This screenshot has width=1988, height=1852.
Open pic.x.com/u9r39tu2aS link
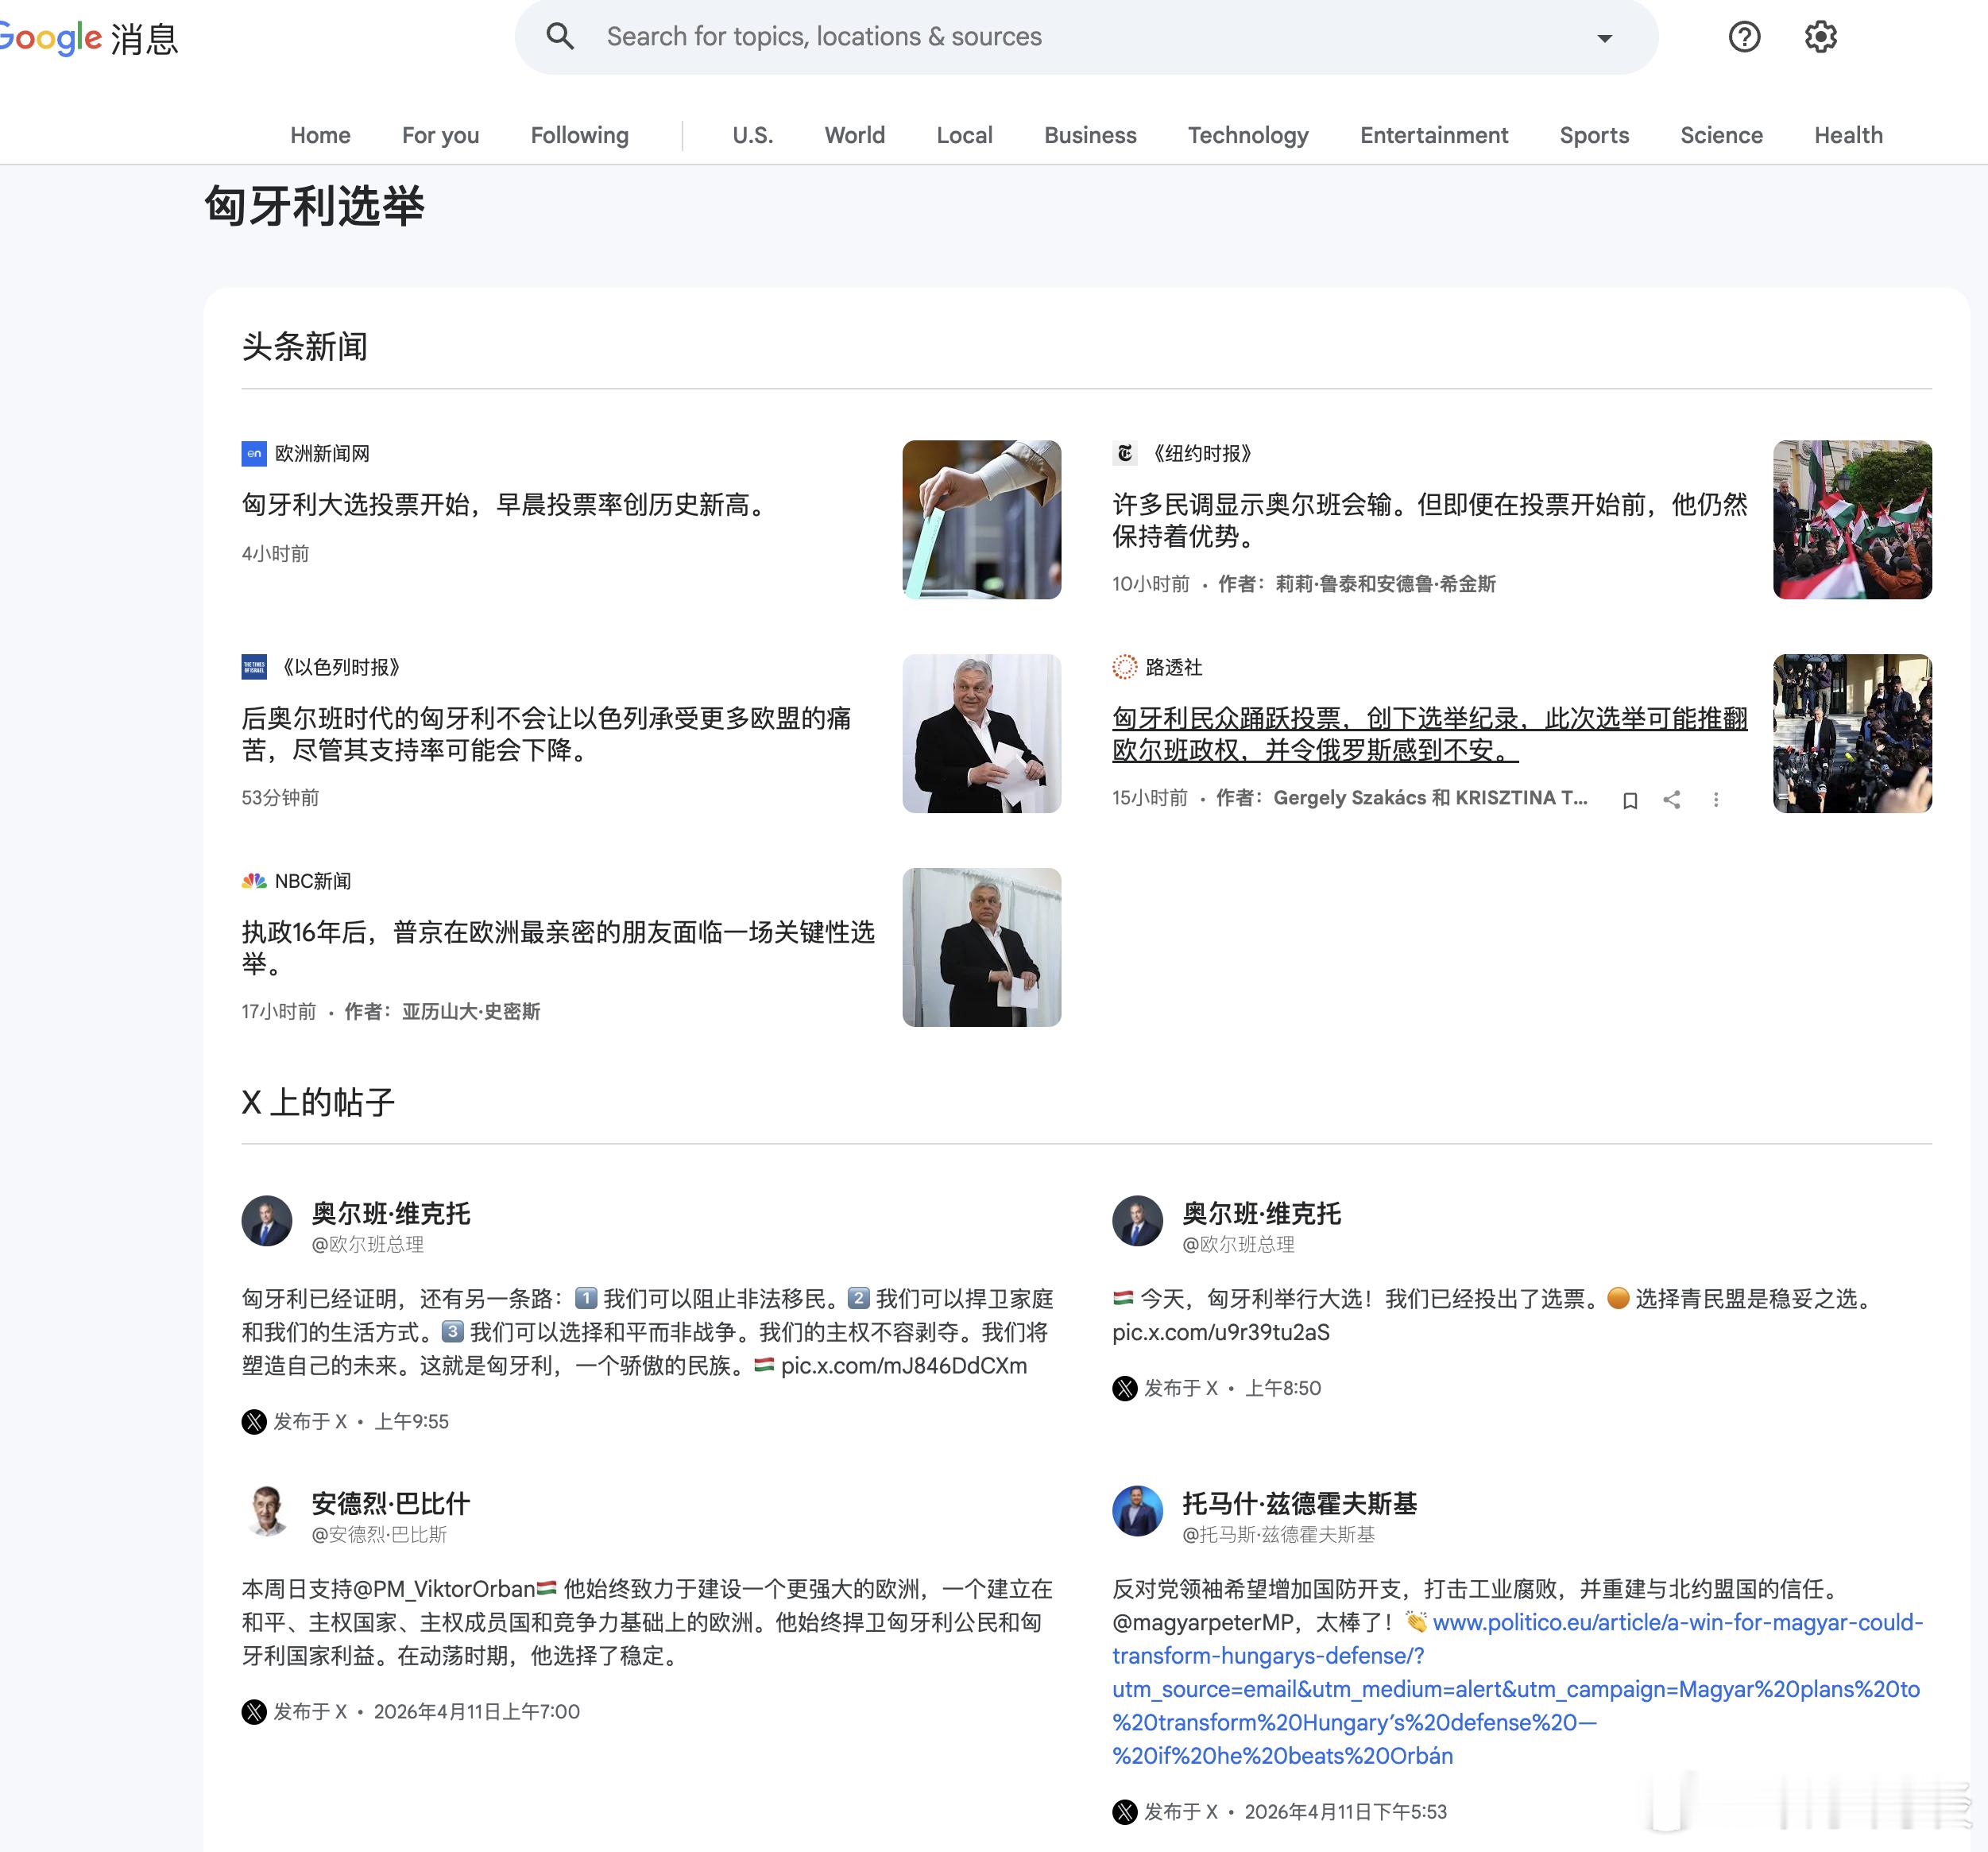[1220, 1331]
